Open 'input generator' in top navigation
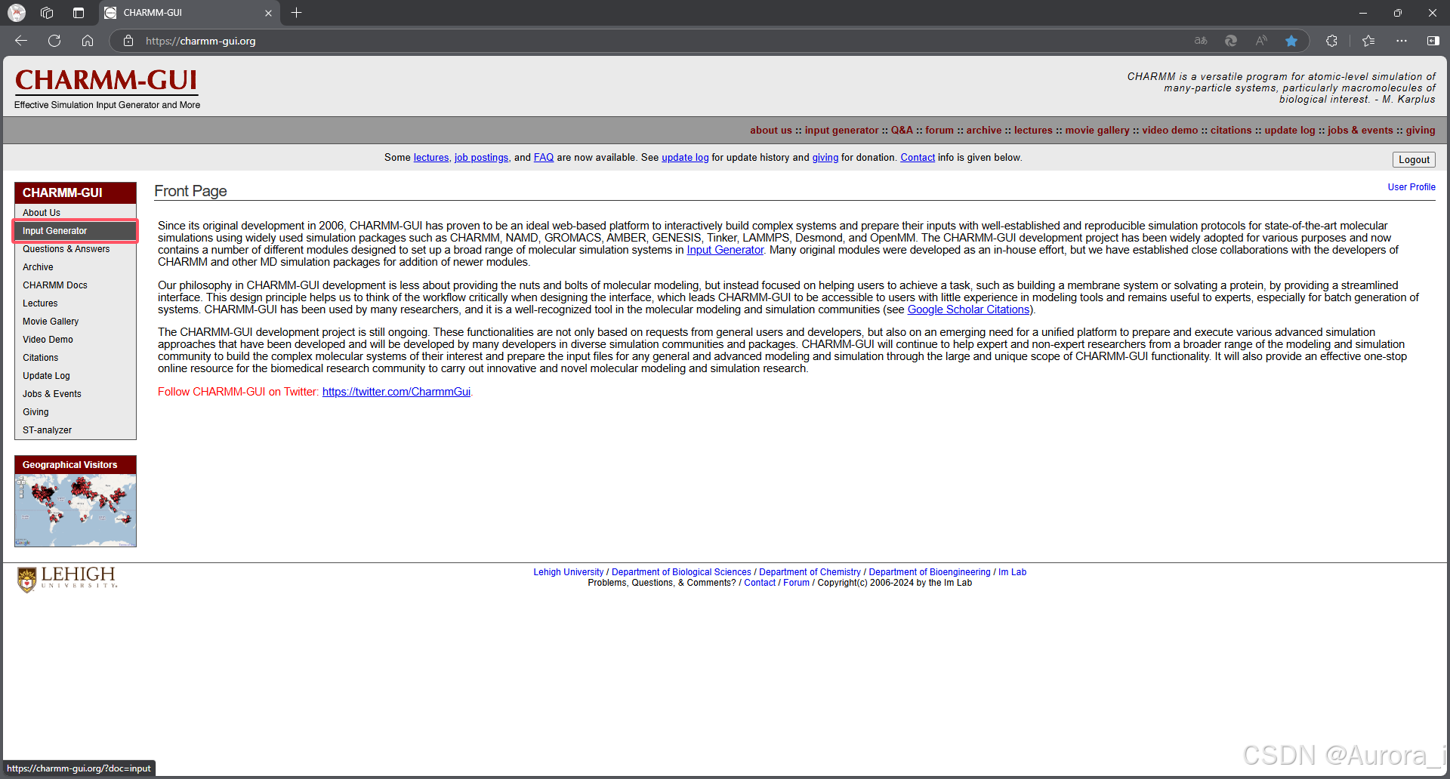 click(841, 131)
